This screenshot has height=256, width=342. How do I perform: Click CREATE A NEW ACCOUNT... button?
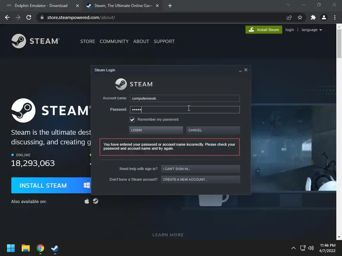click(200, 180)
